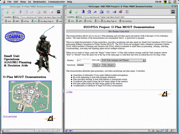179x134 pixels.
Task: Click Location URL field in SUO/PDA Project window
Action: coord(127,17)
